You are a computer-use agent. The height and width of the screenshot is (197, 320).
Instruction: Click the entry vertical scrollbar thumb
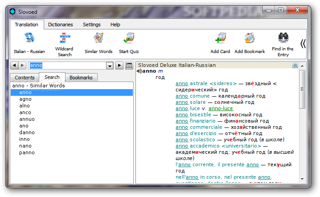click(302, 89)
